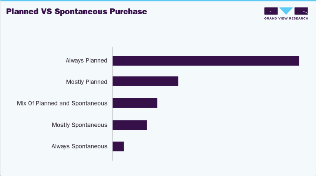Viewport: 316px width, 176px height.
Task: Click the blue triangle in the logo
Action: (286, 10)
